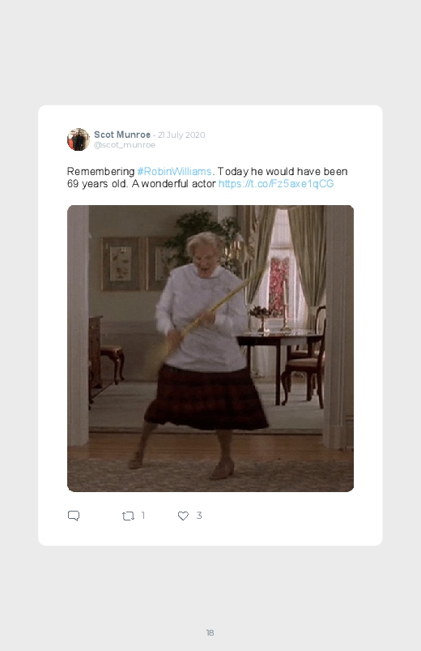Like the tweet with the heart icon
The height and width of the screenshot is (651, 421).
click(x=183, y=516)
